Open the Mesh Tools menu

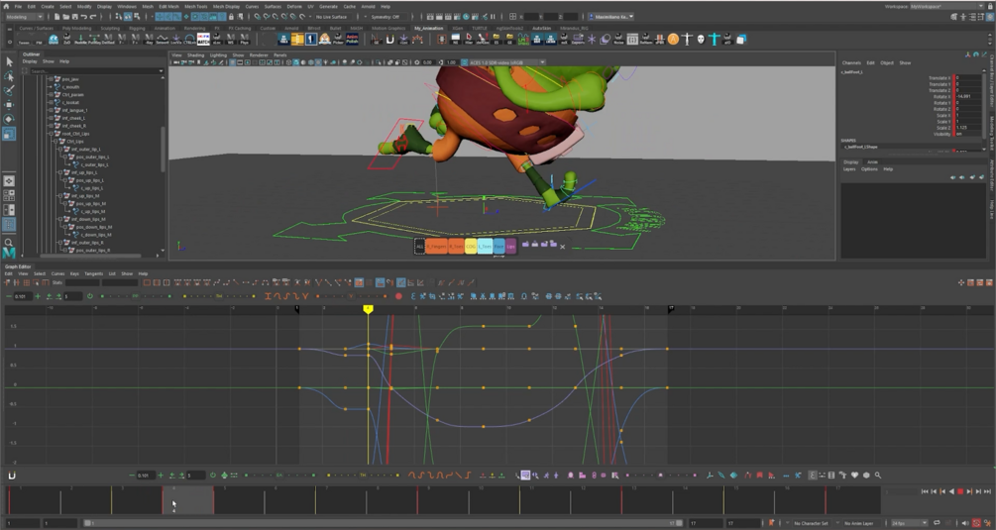click(195, 6)
